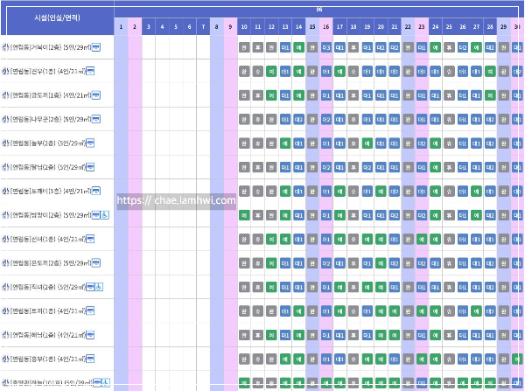Open the 놀부(2층) facility name link

click(x=47, y=143)
